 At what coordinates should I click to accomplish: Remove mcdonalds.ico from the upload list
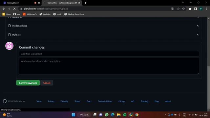[198, 26]
